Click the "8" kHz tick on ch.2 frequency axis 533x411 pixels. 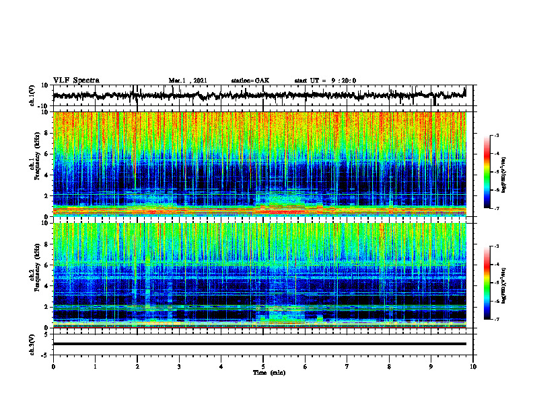point(46,244)
